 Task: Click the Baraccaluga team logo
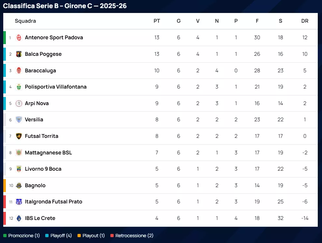point(19,70)
